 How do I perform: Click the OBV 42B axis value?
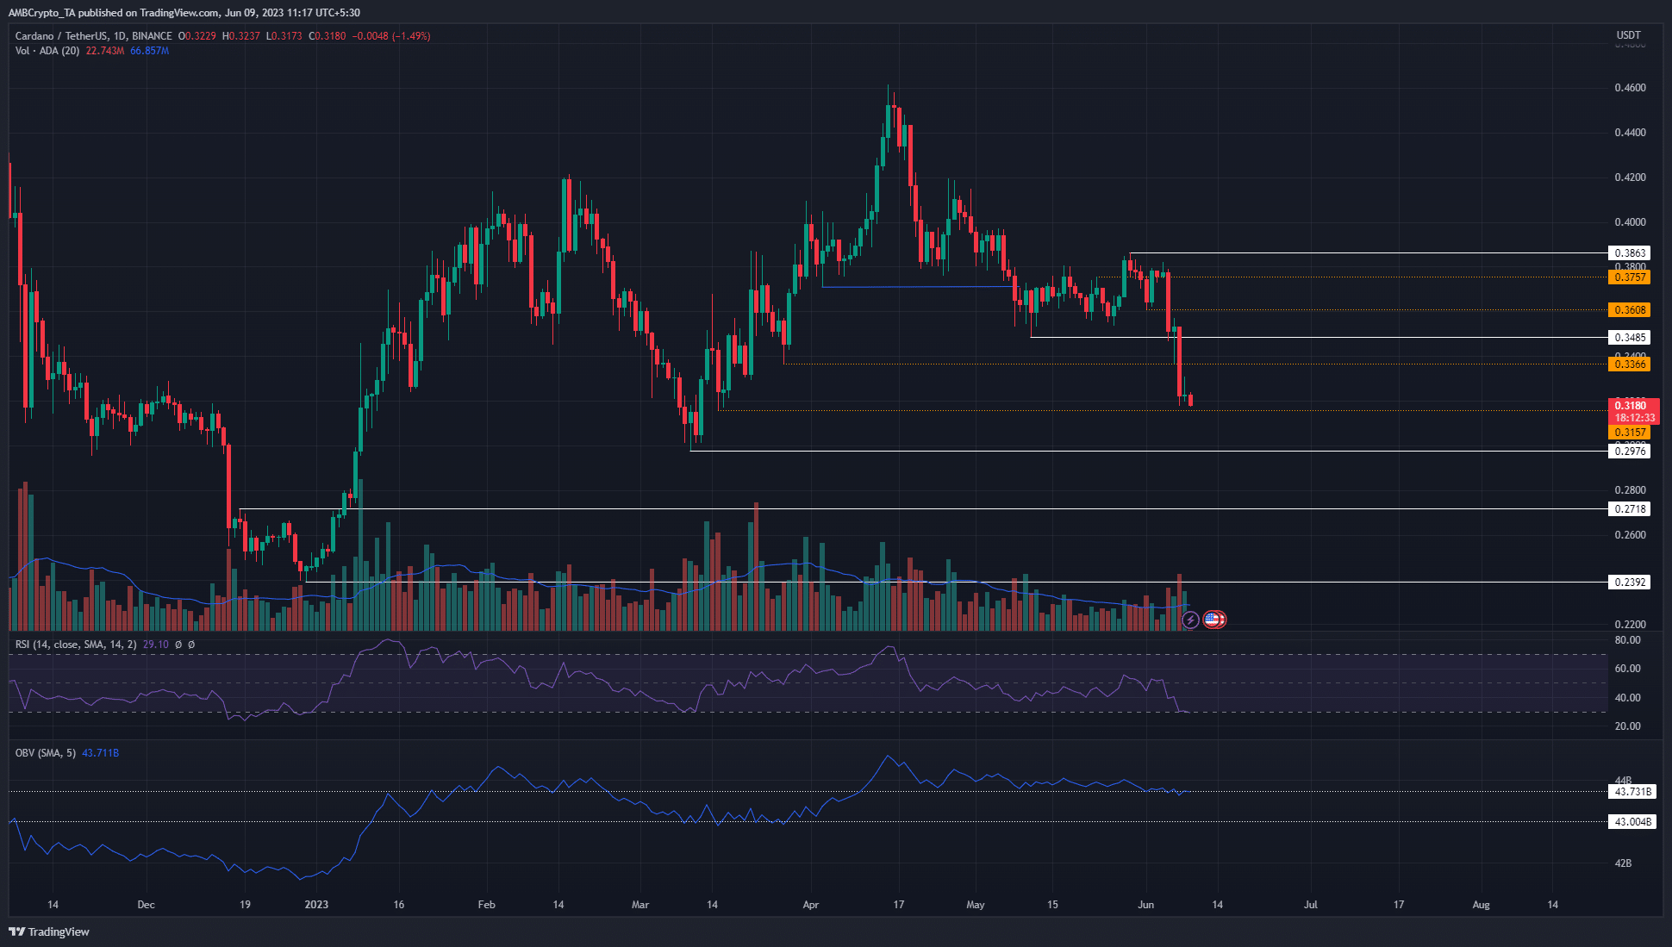(1623, 863)
